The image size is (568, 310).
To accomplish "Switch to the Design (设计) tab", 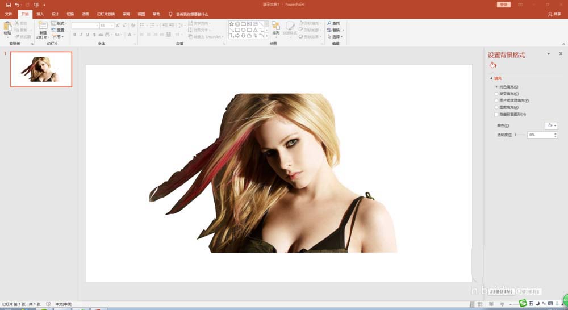I will click(55, 14).
